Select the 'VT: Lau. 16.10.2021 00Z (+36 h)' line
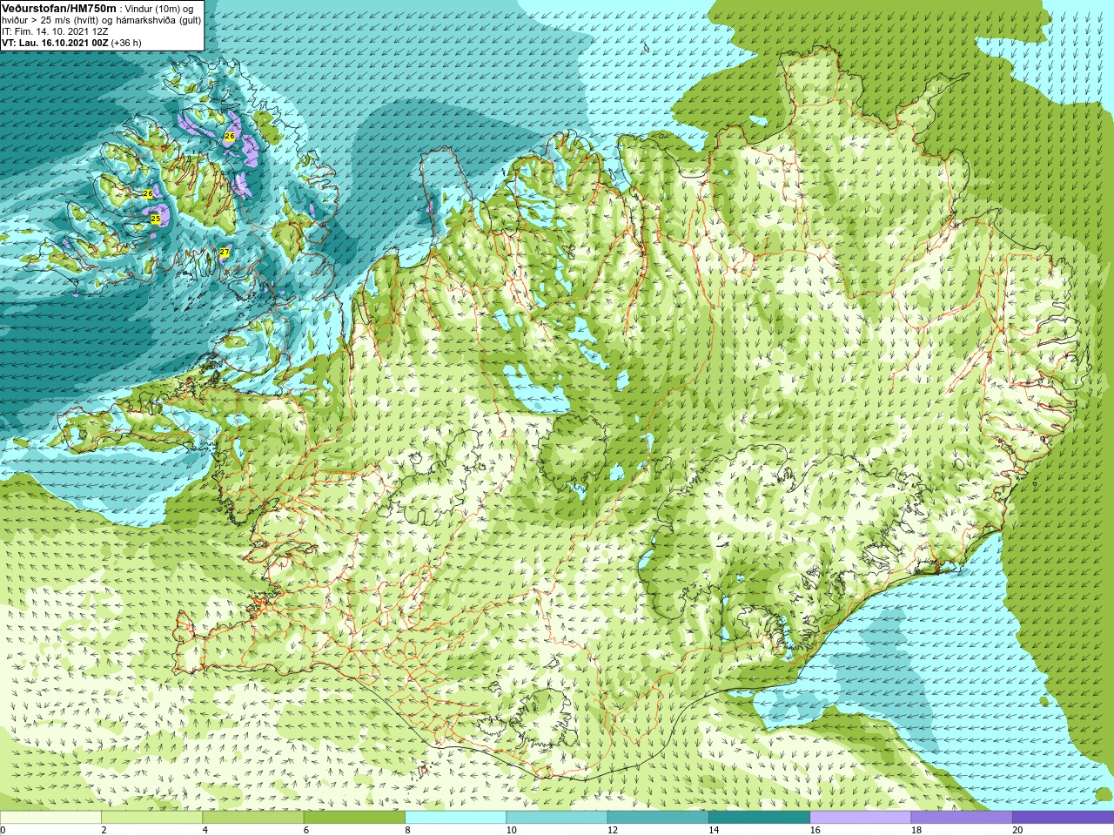The height and width of the screenshot is (836, 1114). (71, 43)
